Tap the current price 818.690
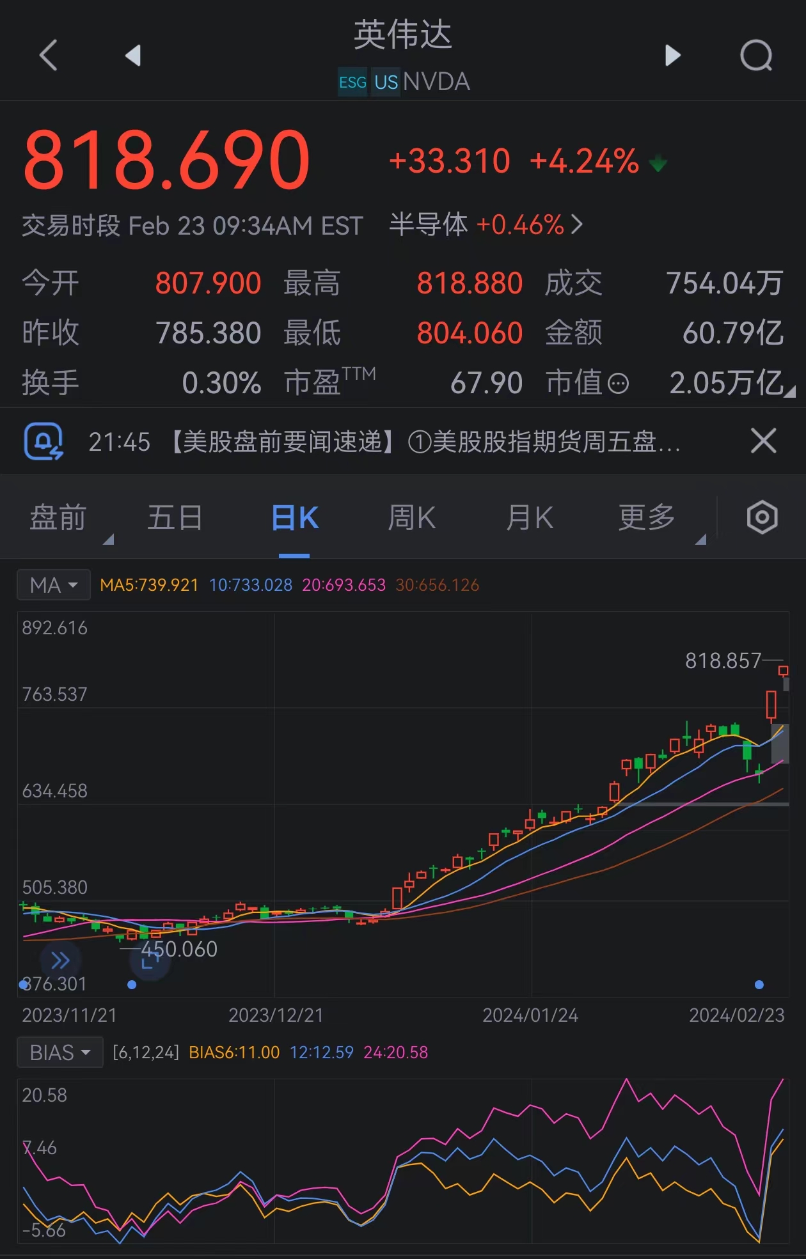Viewport: 806px width, 1259px height. click(167, 160)
